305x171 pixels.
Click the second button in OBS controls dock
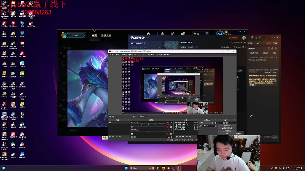[227, 125]
